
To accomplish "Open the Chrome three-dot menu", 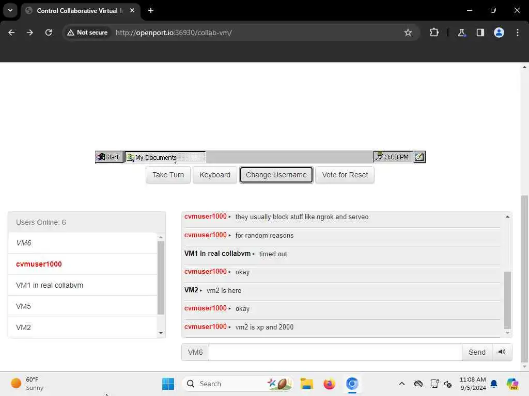I will point(518,32).
